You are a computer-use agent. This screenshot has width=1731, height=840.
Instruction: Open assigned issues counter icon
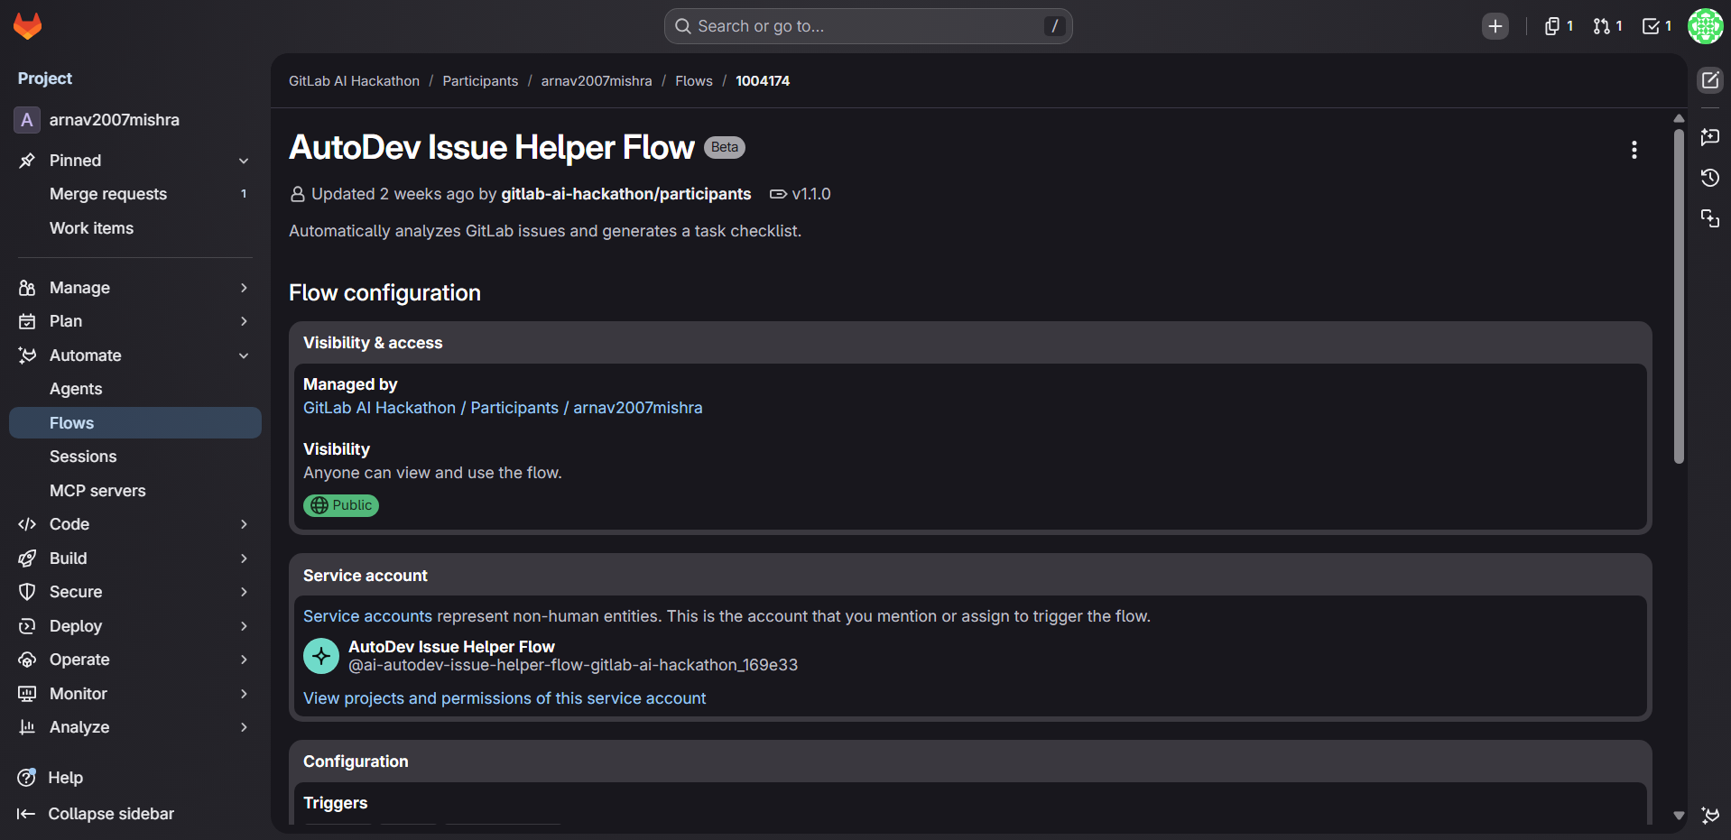[1559, 26]
